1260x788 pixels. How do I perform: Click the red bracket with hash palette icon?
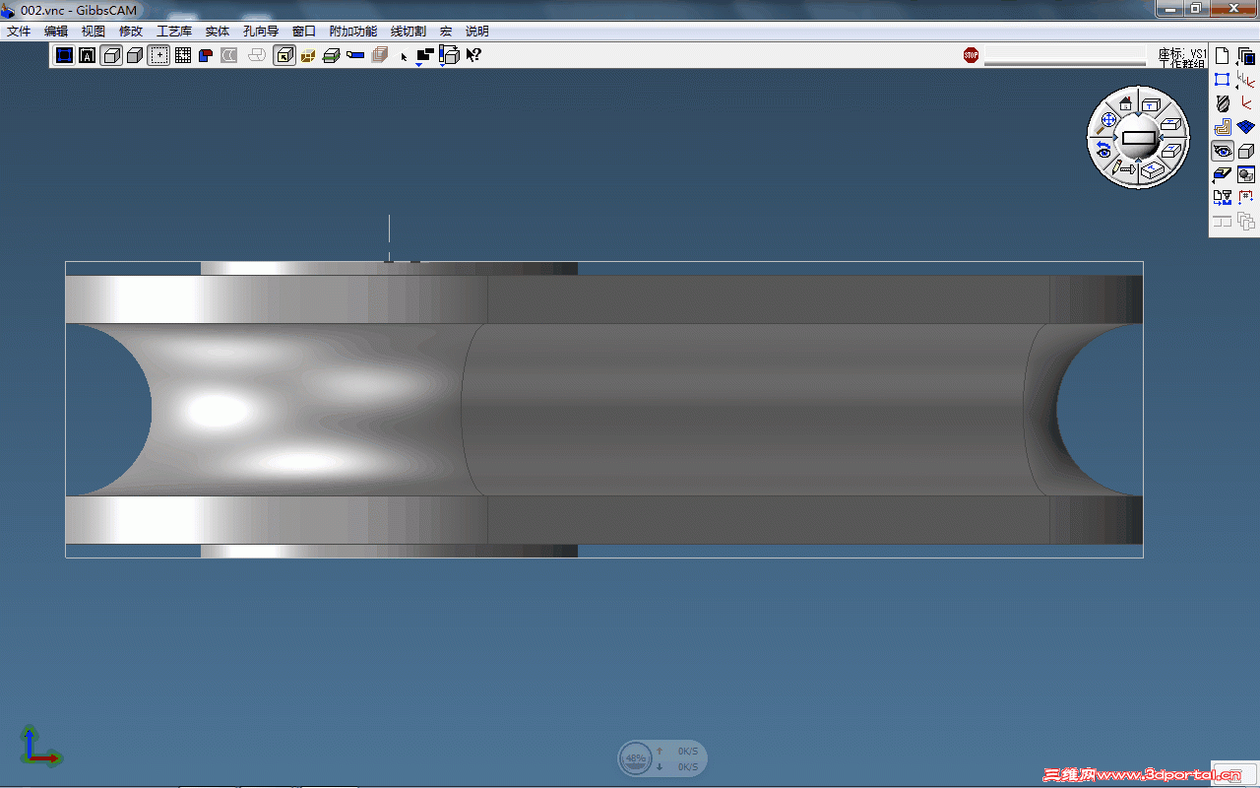(1246, 197)
